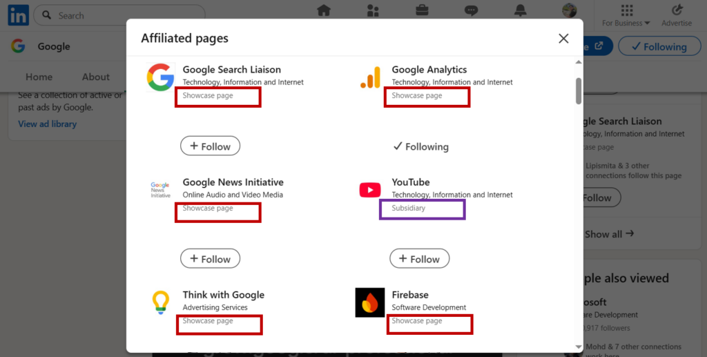Image resolution: width=707 pixels, height=357 pixels.
Task: Open the Messaging chat bubble icon
Action: (x=471, y=10)
